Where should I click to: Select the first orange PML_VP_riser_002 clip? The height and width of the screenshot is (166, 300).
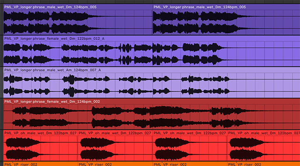coord(40,164)
